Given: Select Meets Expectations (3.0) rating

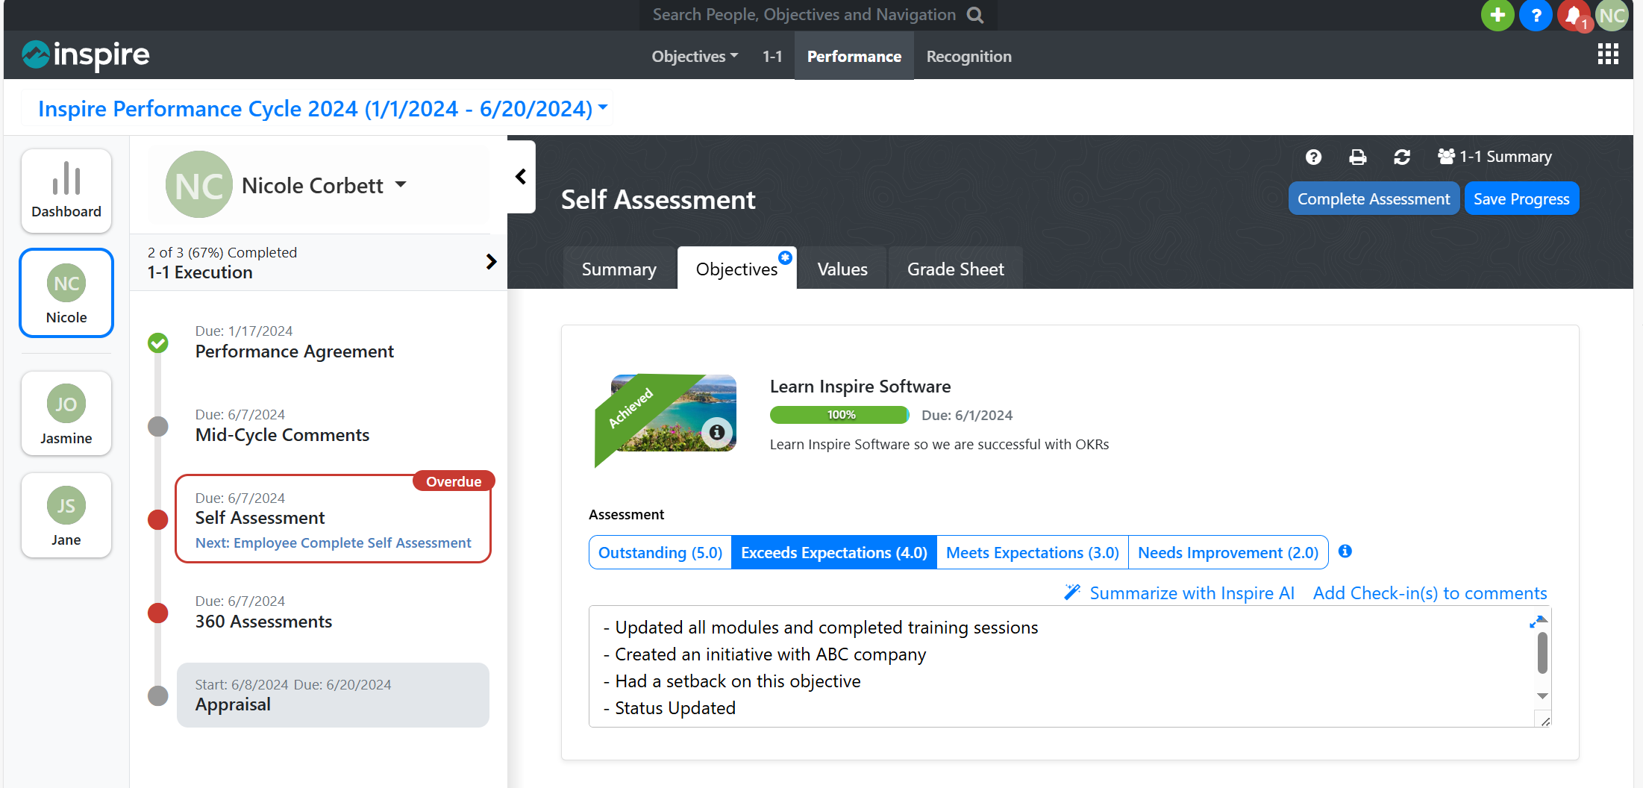Looking at the screenshot, I should pos(1033,552).
